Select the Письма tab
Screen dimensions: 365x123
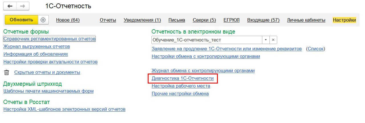click(177, 20)
